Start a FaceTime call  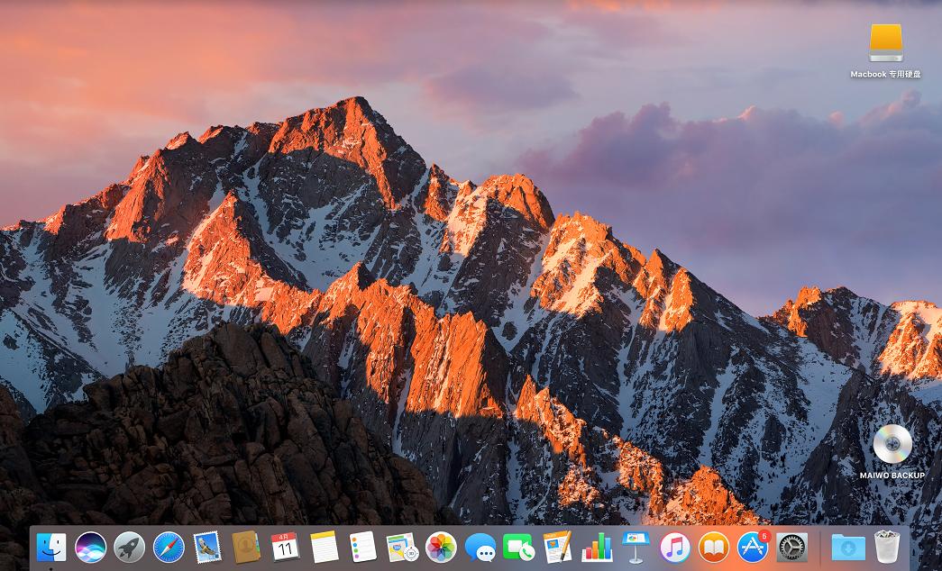(517, 547)
